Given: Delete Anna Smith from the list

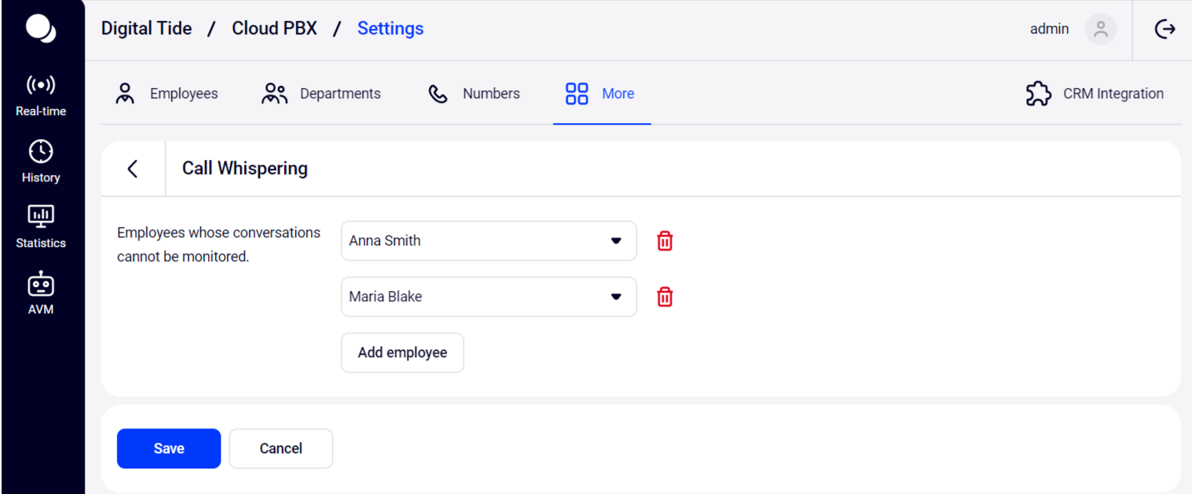Looking at the screenshot, I should click(665, 241).
